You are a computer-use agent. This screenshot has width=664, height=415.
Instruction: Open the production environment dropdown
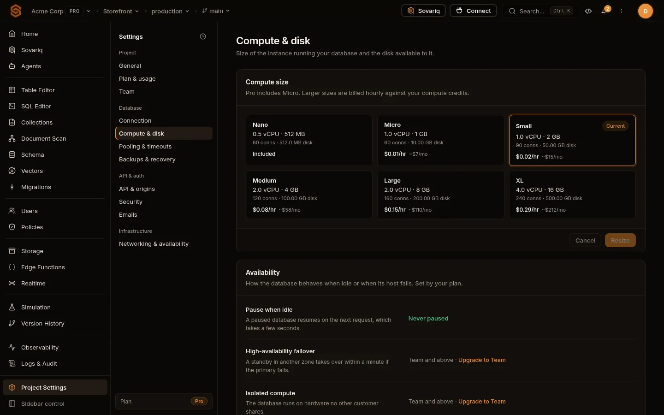click(170, 11)
